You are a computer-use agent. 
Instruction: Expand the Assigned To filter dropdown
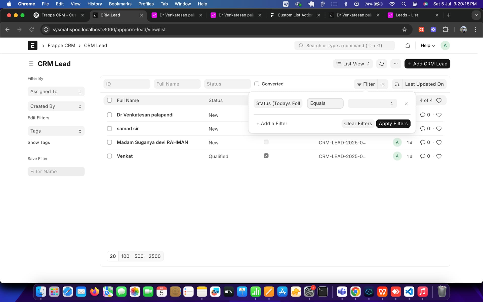[x=56, y=92]
